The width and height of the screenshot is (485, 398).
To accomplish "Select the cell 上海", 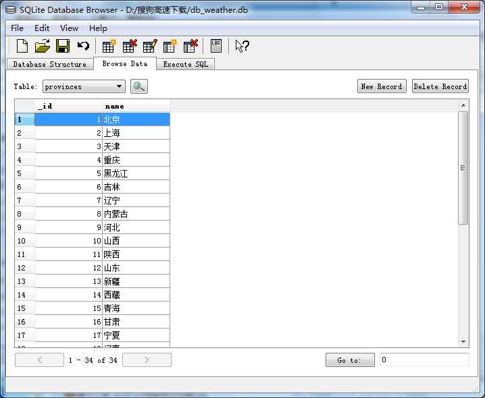I will (x=136, y=133).
